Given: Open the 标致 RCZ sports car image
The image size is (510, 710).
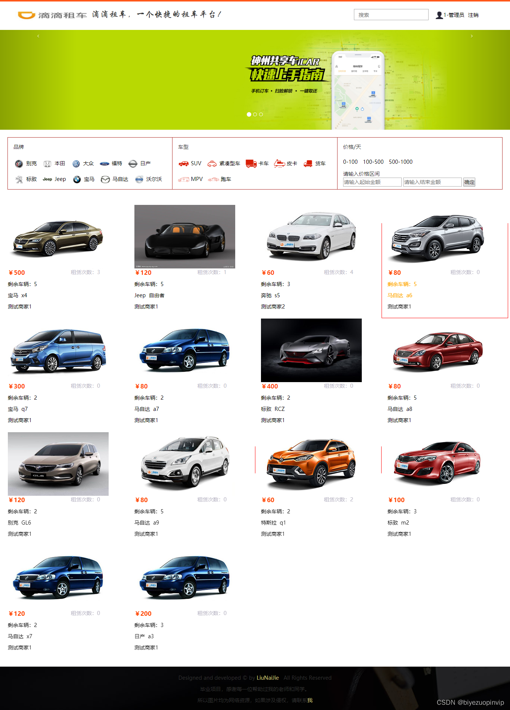Looking at the screenshot, I should tap(311, 350).
